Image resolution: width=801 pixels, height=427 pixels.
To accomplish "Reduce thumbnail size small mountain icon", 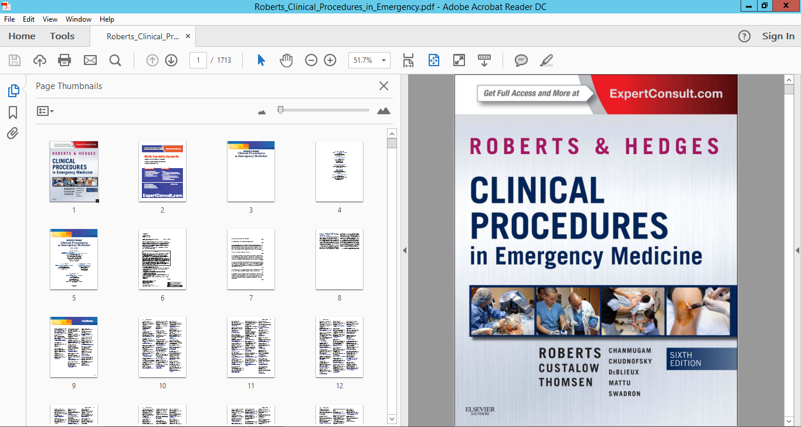I will pyautogui.click(x=262, y=111).
